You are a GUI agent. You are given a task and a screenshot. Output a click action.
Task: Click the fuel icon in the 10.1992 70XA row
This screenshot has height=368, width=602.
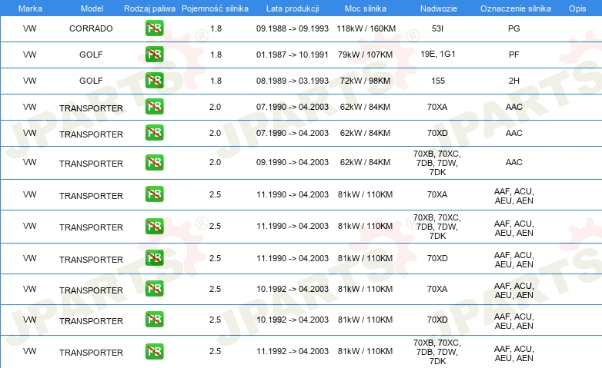pos(154,289)
